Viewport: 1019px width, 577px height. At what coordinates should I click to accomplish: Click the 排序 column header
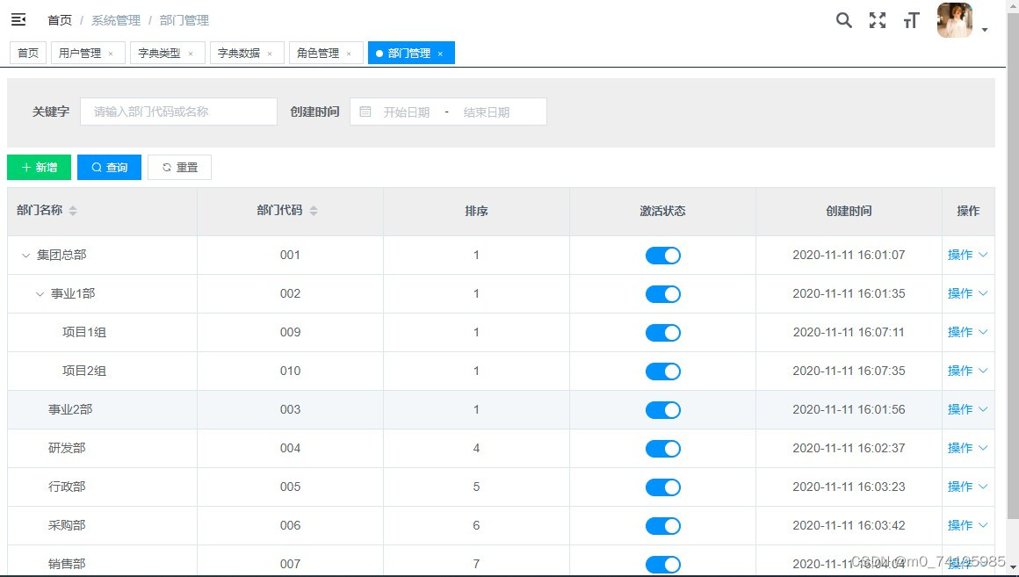point(476,211)
